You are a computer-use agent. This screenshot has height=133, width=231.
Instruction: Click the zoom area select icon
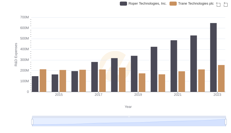click(x=218, y=4)
